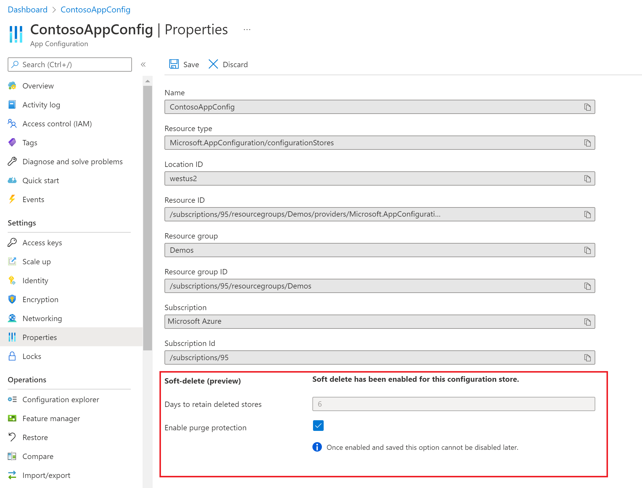Click the Days to retain deleted stores field

(x=454, y=404)
